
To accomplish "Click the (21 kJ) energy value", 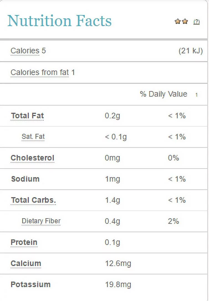I will coord(191,51).
